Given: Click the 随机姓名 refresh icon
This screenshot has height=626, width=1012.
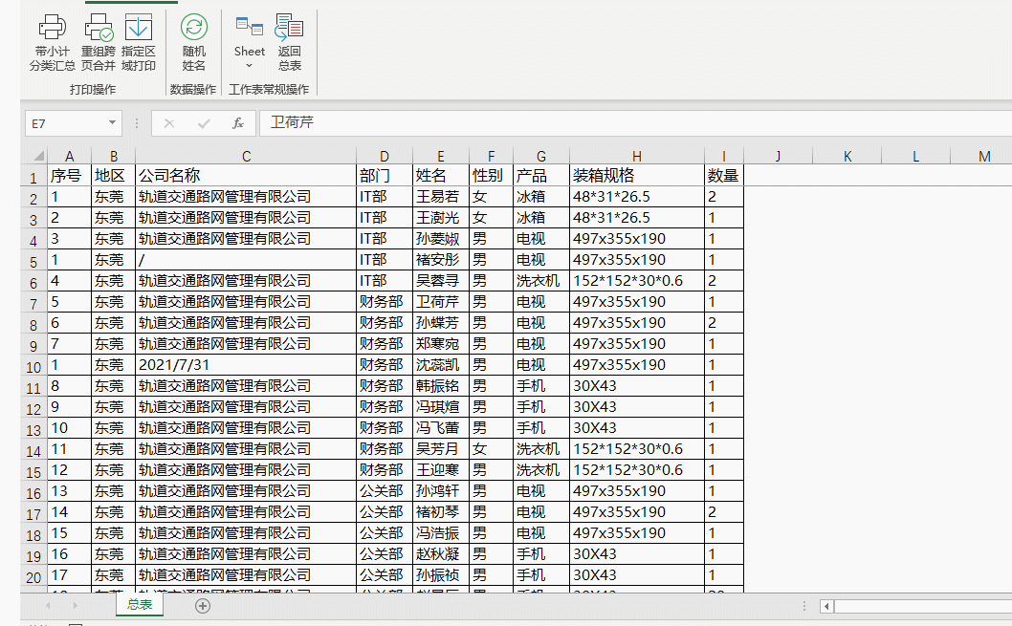Looking at the screenshot, I should [193, 27].
